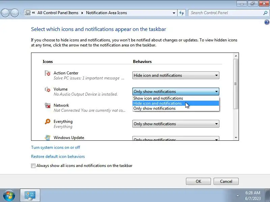
Task: Choose Show icon and notifications option
Action: pos(176,98)
